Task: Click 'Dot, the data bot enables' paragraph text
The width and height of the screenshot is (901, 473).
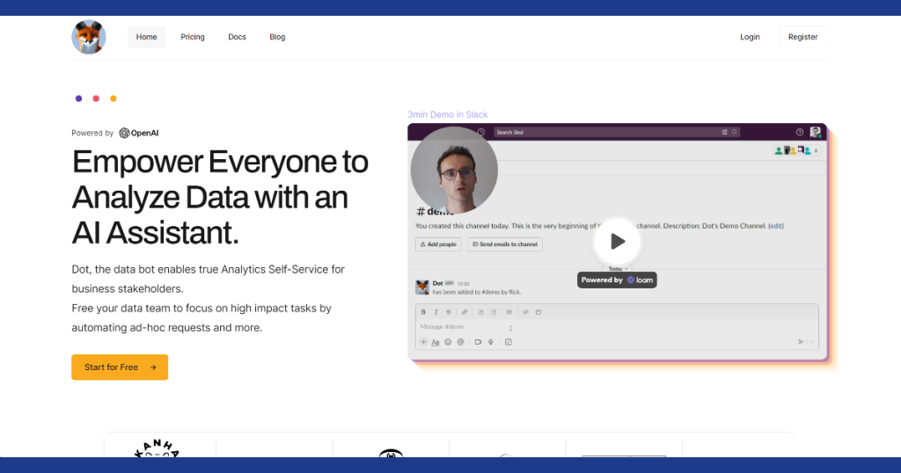Action: click(x=208, y=279)
